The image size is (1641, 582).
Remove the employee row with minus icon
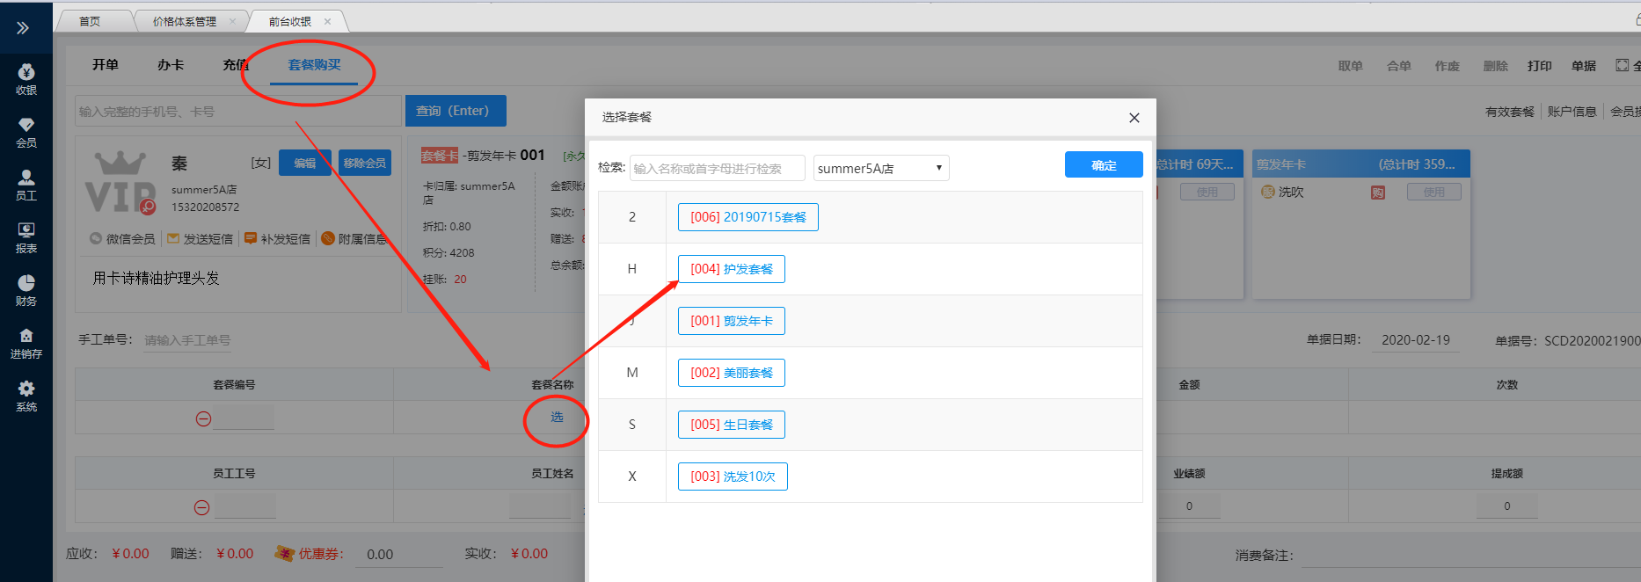201,507
